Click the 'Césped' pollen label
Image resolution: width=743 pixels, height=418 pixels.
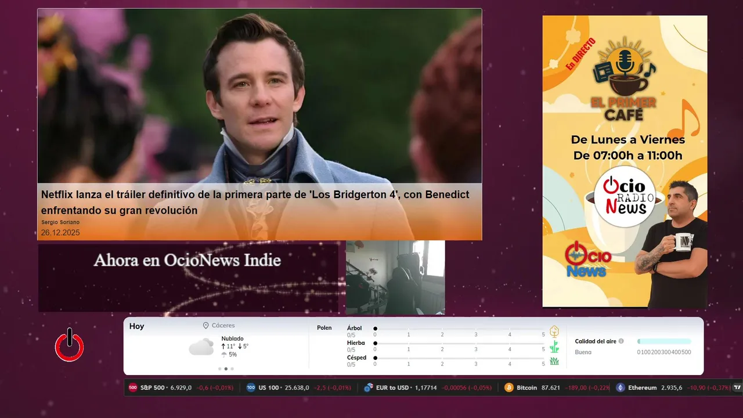(356, 358)
